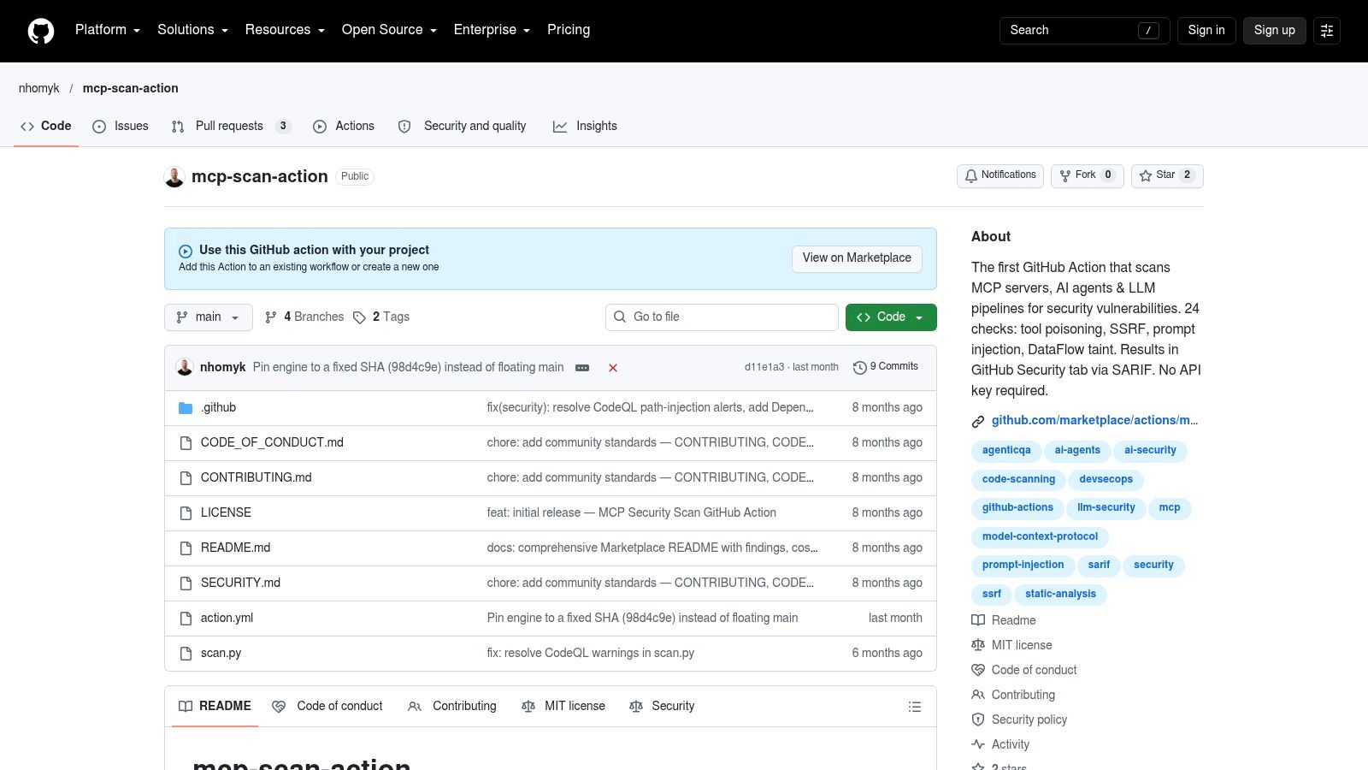The height and width of the screenshot is (770, 1368).
Task: Click the bell Notifications button
Action: coord(1000,175)
